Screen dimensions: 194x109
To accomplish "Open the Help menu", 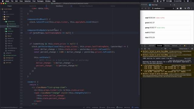I will [x=54, y=1].
